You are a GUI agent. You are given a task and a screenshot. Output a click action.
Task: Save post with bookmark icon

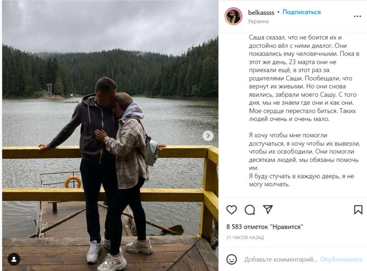(358, 209)
